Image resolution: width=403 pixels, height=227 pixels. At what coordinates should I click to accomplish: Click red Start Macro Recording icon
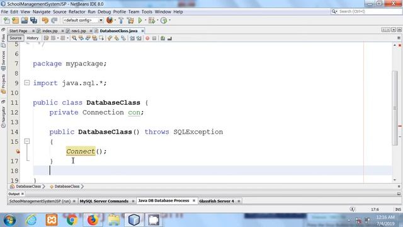147,38
